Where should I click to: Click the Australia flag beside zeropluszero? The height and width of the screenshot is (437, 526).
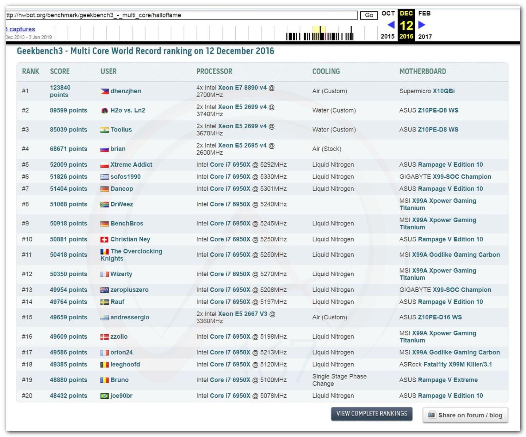click(105, 290)
